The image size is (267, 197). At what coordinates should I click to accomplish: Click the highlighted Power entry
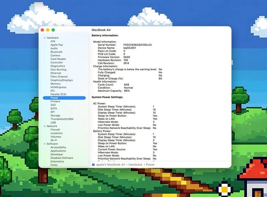(x=64, y=98)
